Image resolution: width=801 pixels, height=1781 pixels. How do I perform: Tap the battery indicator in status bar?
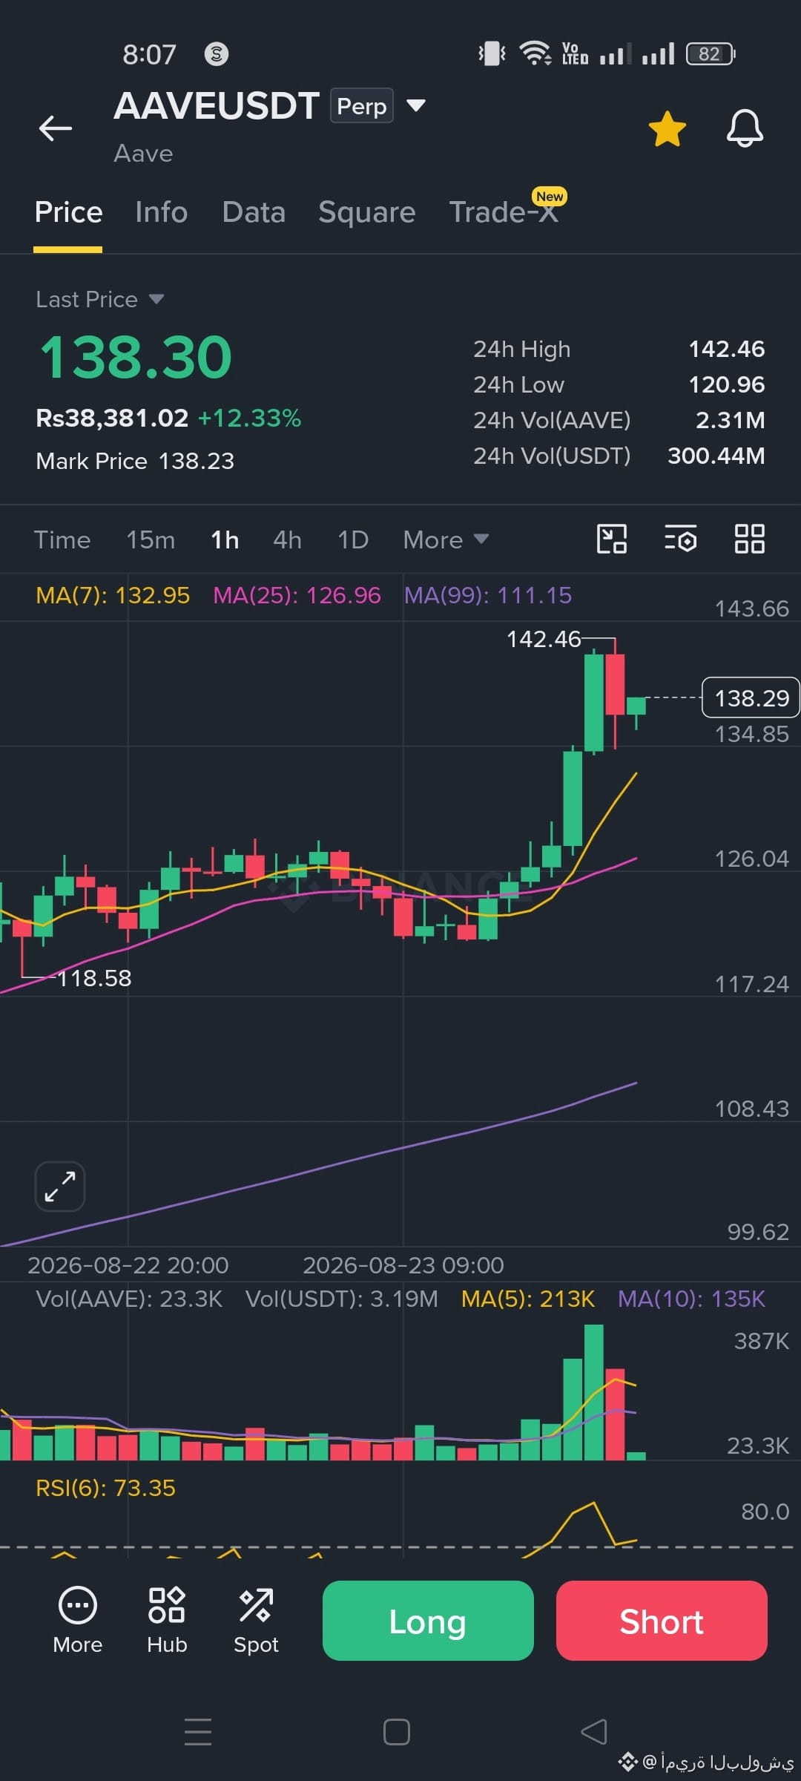pos(711,54)
